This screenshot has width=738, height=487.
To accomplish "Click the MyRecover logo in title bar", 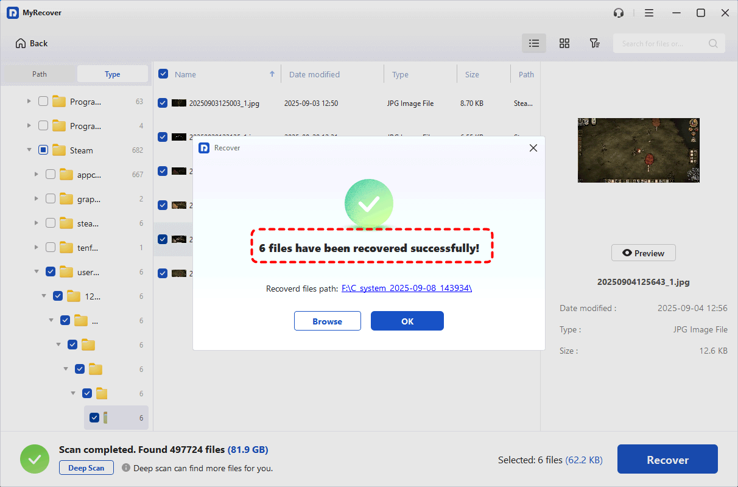I will [x=13, y=13].
